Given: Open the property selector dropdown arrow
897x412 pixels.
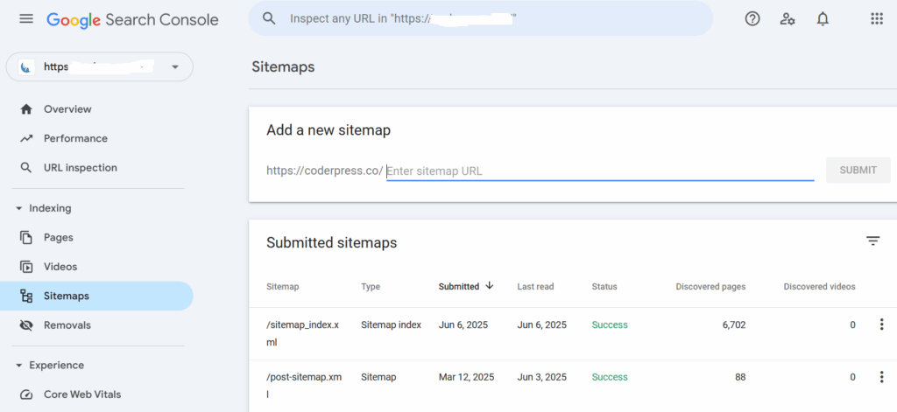Looking at the screenshot, I should pyautogui.click(x=175, y=67).
